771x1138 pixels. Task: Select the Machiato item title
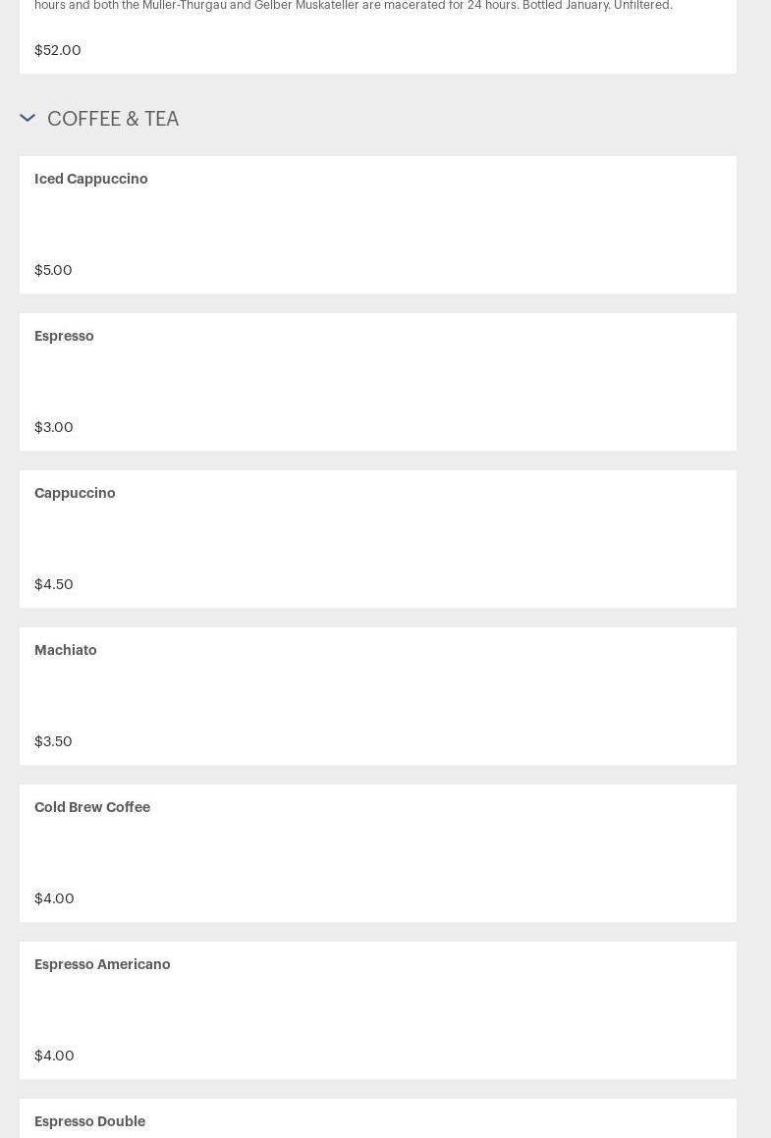[66, 650]
